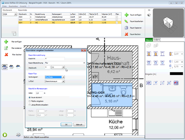Open the Raum-Bezeichnung Flur dropdown
185x140 pixels.
(x=84, y=63)
